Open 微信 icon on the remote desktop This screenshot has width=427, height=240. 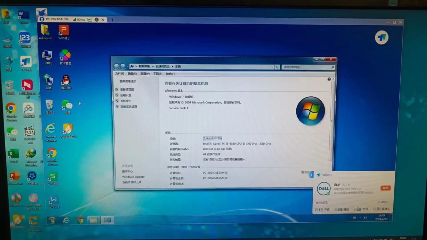pyautogui.click(x=67, y=107)
